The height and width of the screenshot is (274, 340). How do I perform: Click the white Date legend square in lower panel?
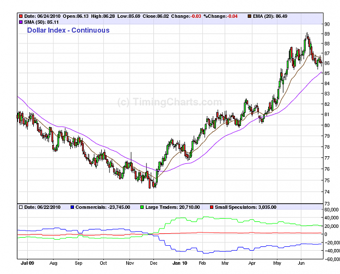click(21, 207)
